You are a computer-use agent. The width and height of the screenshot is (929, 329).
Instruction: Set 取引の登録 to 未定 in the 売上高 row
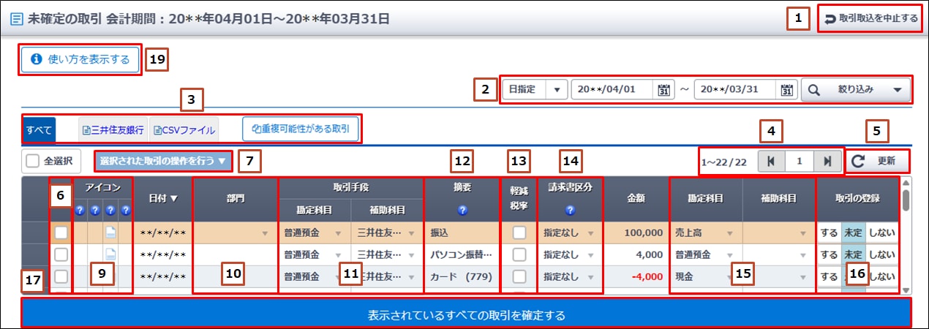point(853,233)
